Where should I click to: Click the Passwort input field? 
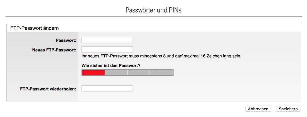point(107,40)
